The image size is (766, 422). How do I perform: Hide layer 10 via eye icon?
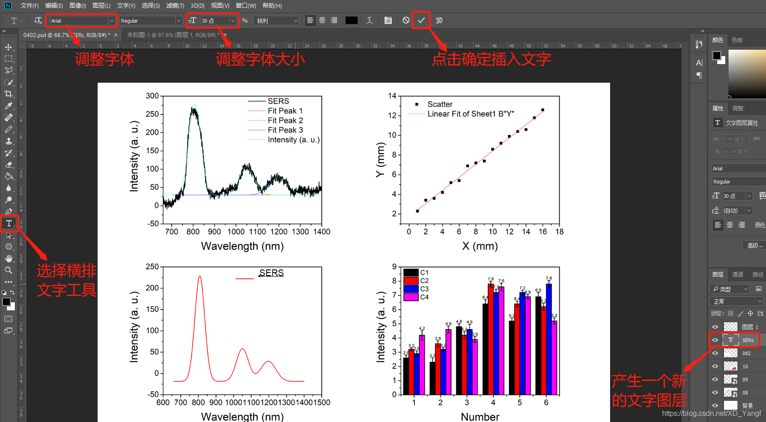click(715, 366)
